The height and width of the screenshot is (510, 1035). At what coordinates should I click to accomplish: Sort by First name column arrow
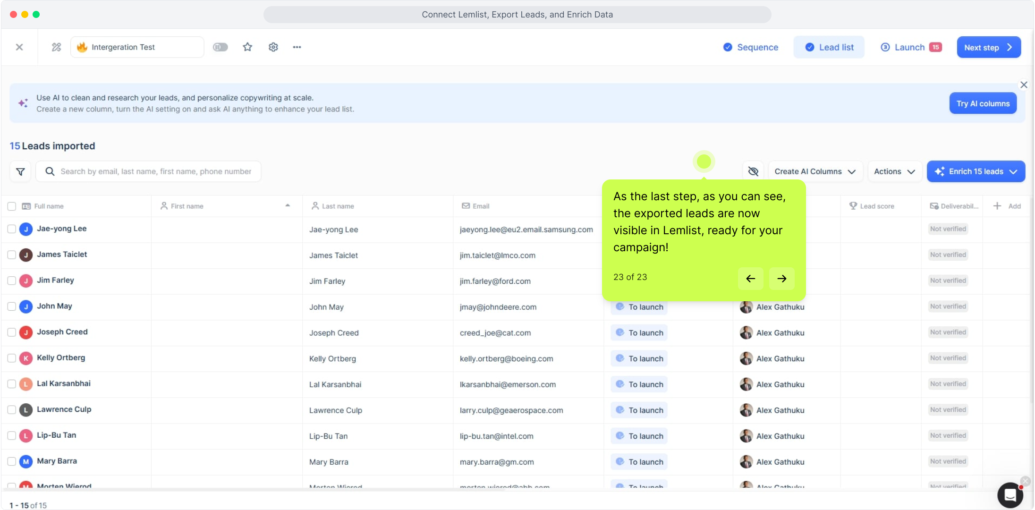coord(288,205)
